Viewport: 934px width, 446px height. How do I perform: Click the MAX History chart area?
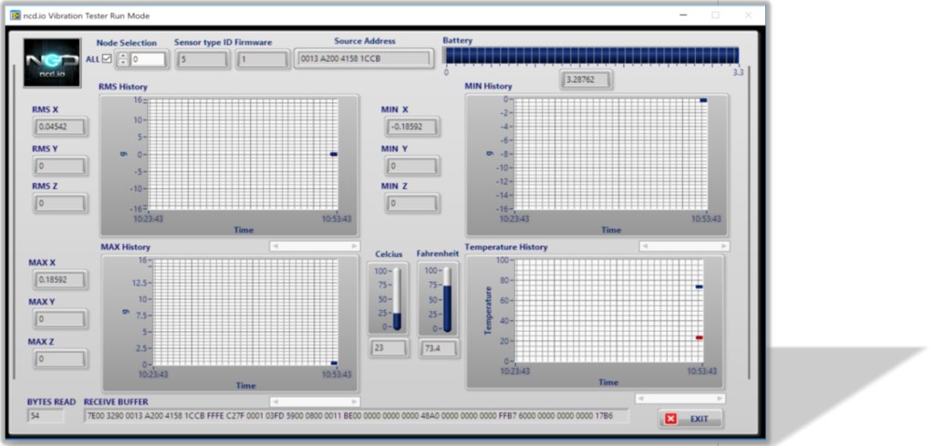click(245, 312)
